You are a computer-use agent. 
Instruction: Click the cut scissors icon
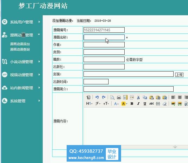[138, 97]
